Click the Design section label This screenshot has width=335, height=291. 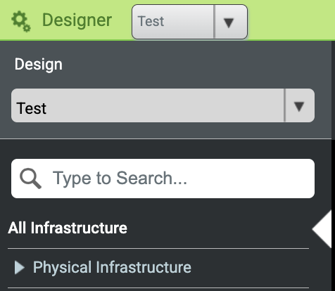pyautogui.click(x=39, y=64)
